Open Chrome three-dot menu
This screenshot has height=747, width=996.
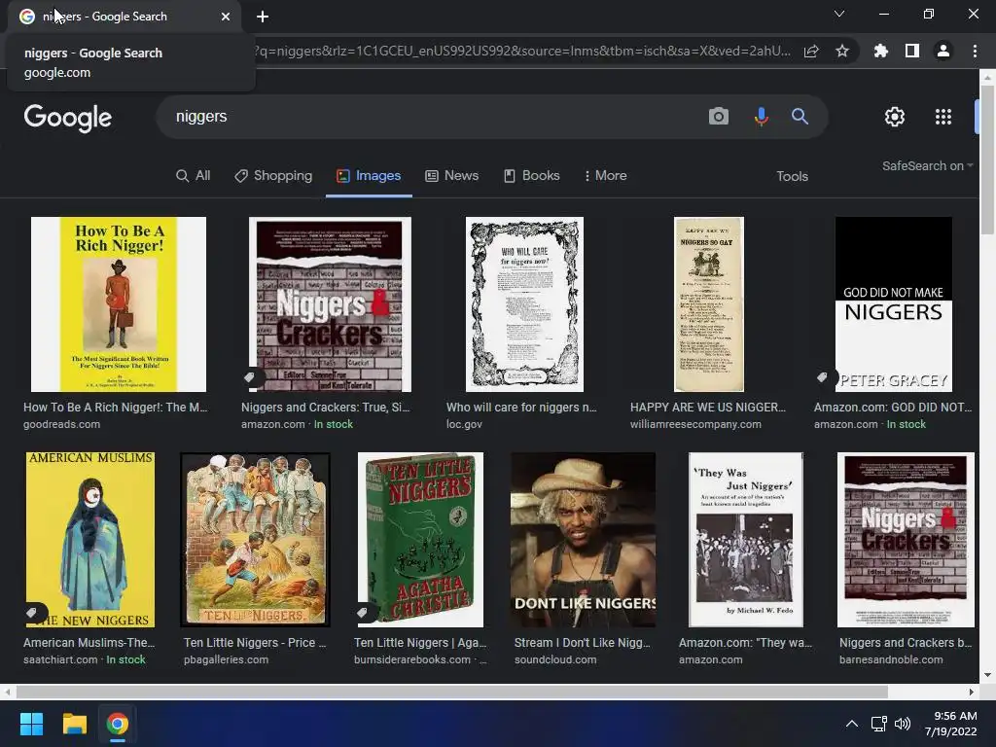975,51
